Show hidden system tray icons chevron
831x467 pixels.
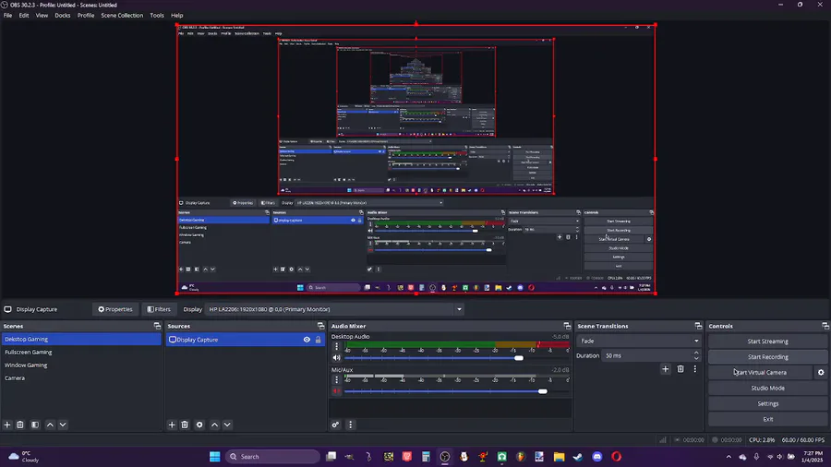[729, 457]
